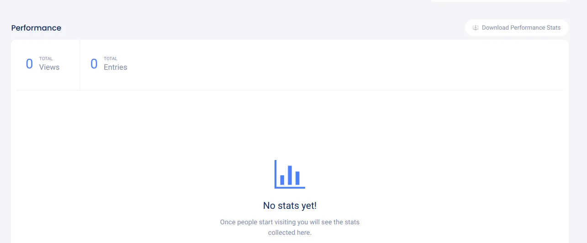The height and width of the screenshot is (243, 587).
Task: Click the rightmost bar in chart icon
Action: 297,178
